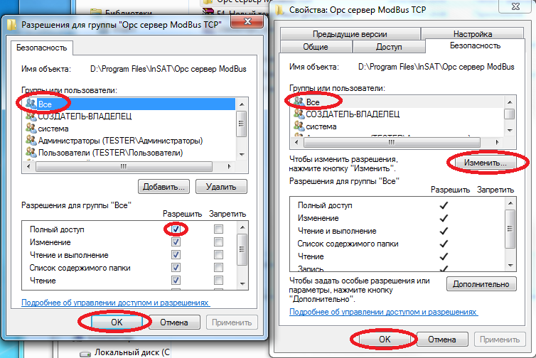Select Безопасность tab in Properties window

pyautogui.click(x=475, y=45)
